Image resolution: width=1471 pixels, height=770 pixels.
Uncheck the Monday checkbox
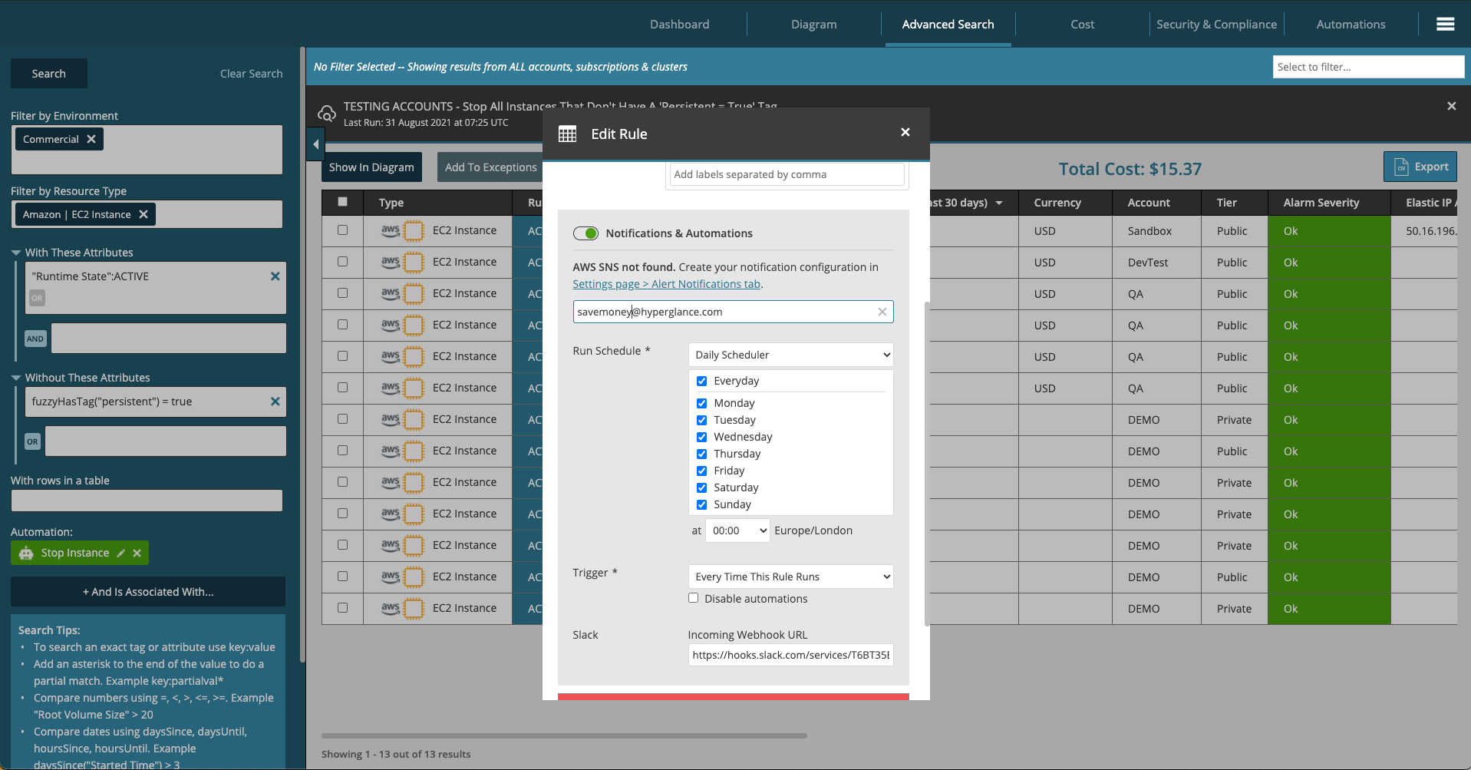point(701,403)
